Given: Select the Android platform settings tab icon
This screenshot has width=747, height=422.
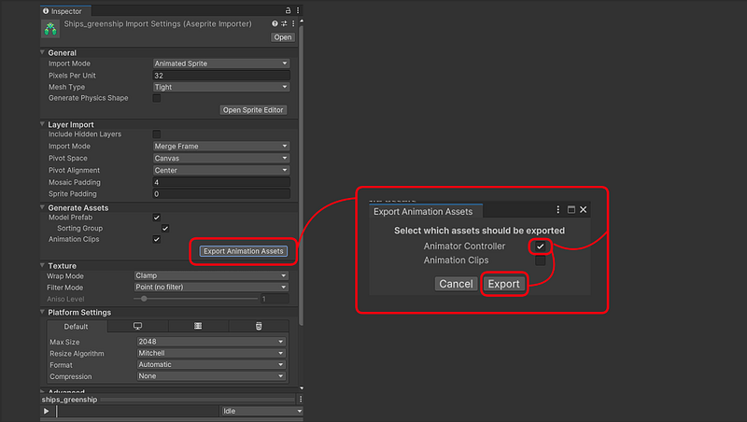Looking at the screenshot, I should [259, 326].
